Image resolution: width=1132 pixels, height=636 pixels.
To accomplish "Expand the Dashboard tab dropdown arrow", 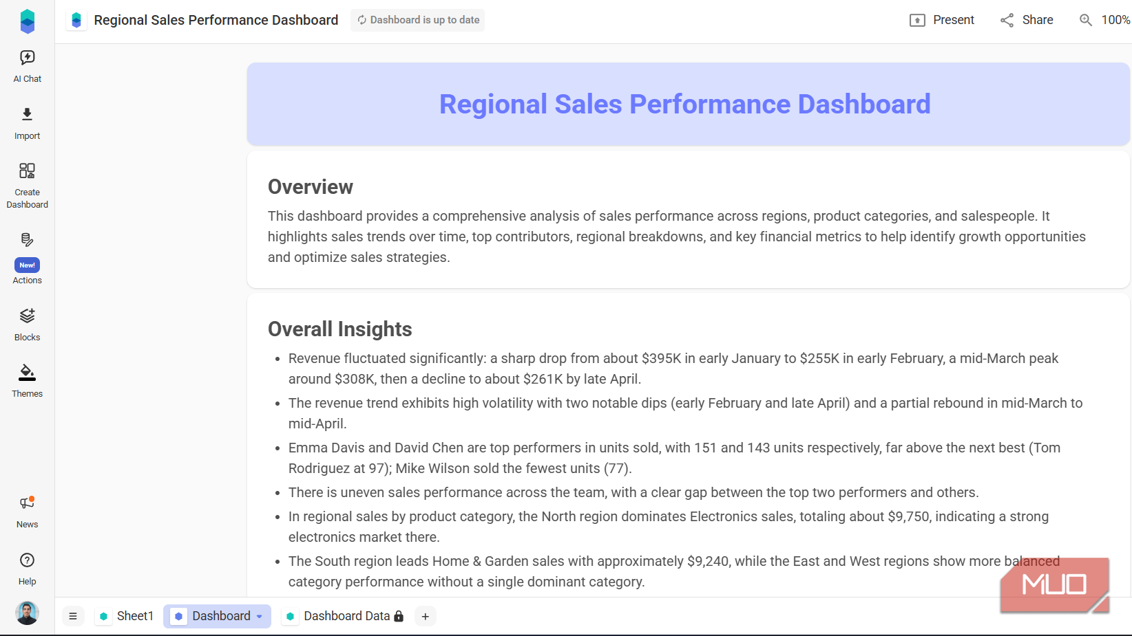I will coord(260,616).
